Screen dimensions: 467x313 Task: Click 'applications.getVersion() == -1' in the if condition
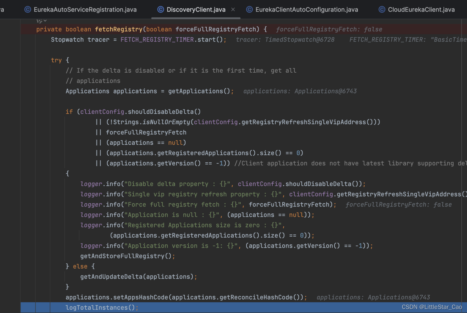pyautogui.click(x=167, y=163)
